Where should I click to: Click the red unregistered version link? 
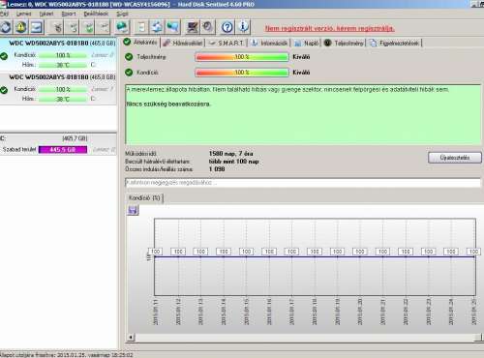click(329, 28)
